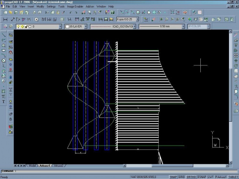The image size is (239, 179).
Task: Click the horizontal scrollbar thumb
Action: (173, 166)
